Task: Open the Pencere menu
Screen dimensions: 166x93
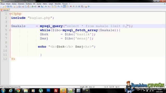Action: 65,4
